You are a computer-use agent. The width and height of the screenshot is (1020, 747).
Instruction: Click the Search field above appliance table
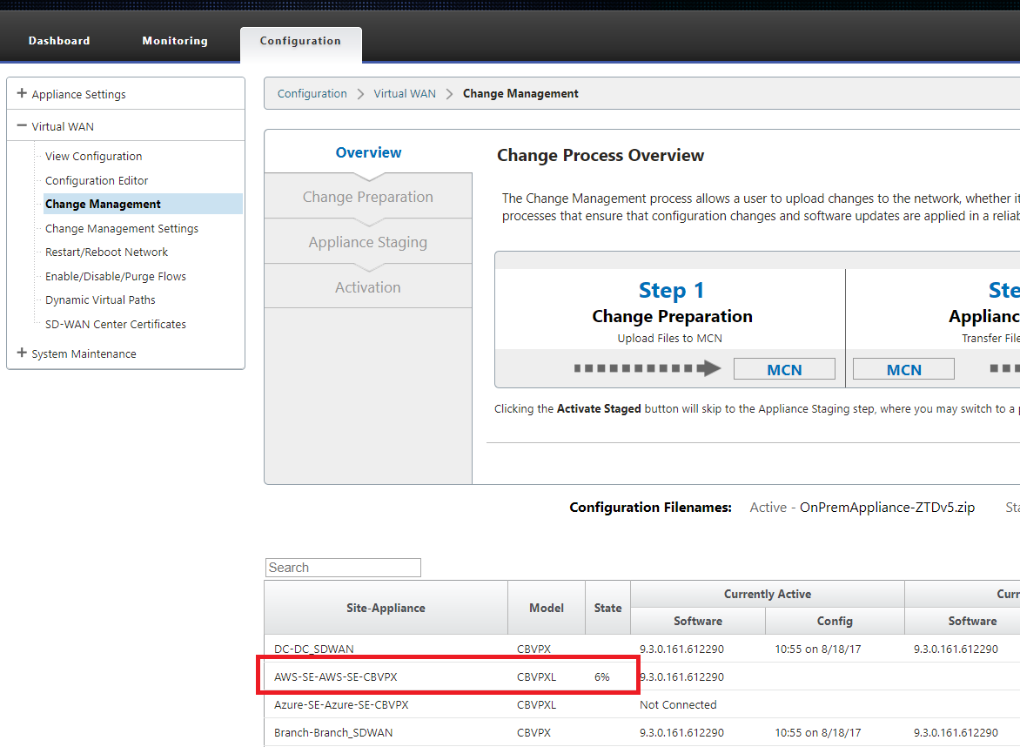[x=343, y=568]
